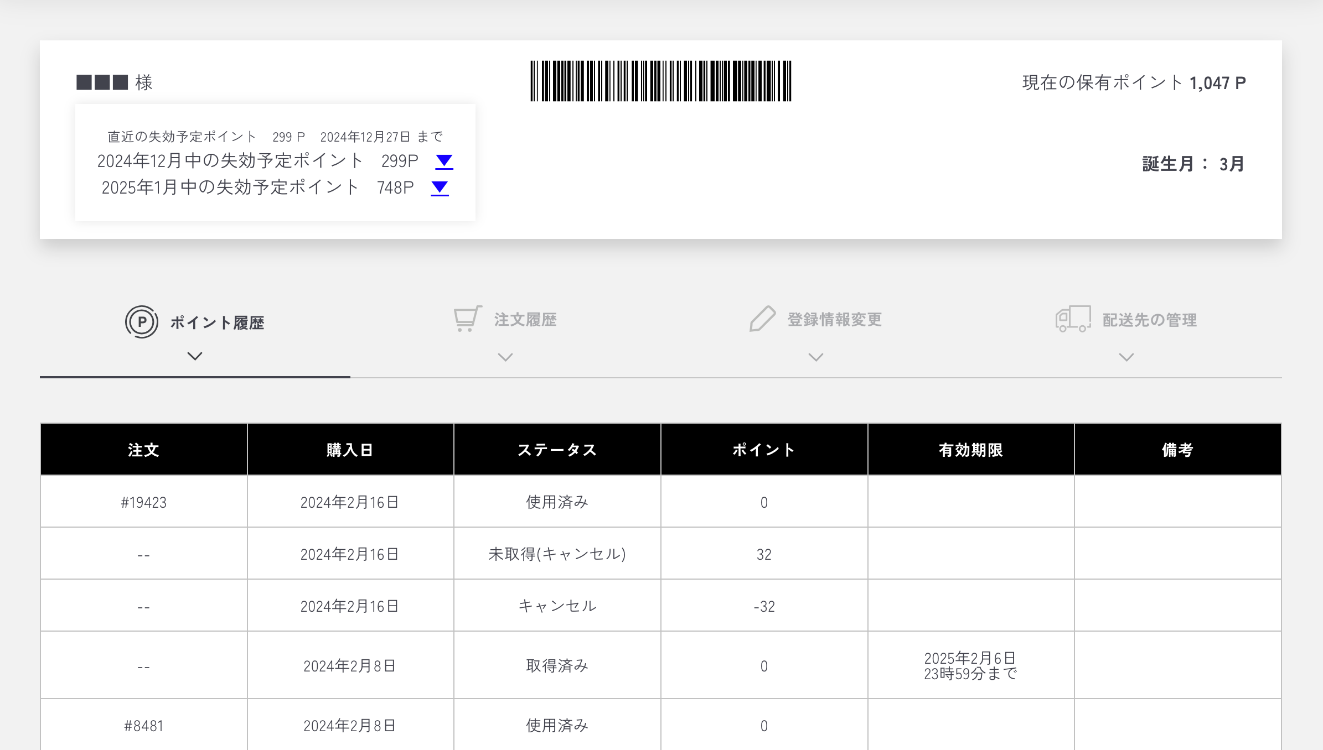Click the pencil icon for registration change
1323x750 pixels.
[x=762, y=319]
